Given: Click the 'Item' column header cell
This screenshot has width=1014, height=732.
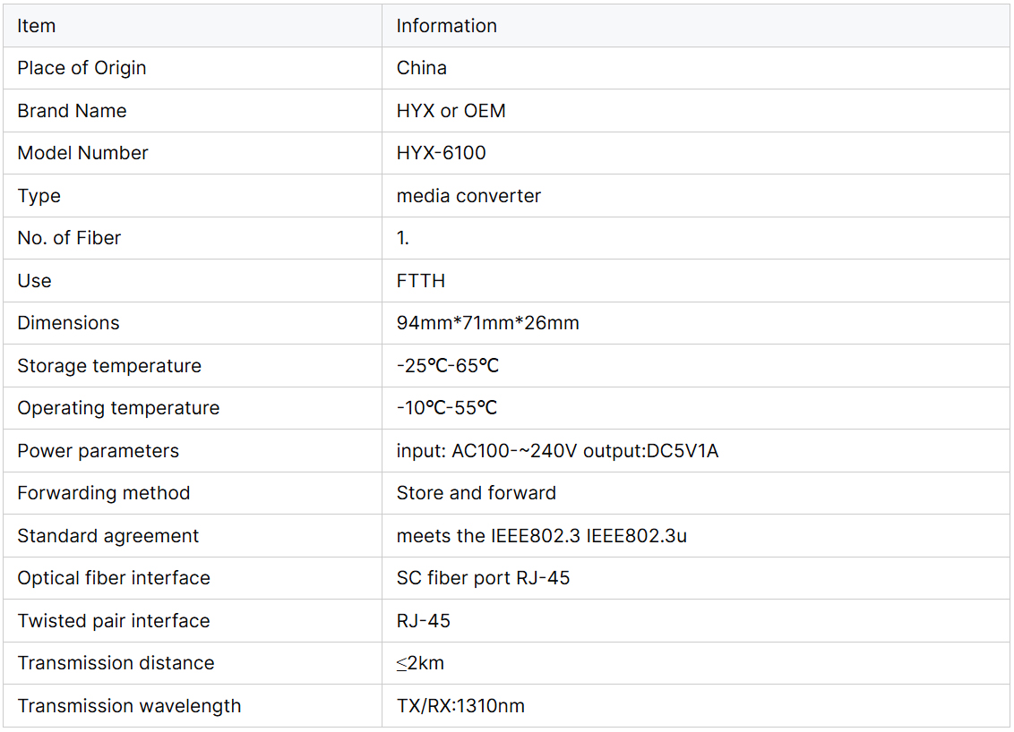Looking at the screenshot, I should point(37,26).
